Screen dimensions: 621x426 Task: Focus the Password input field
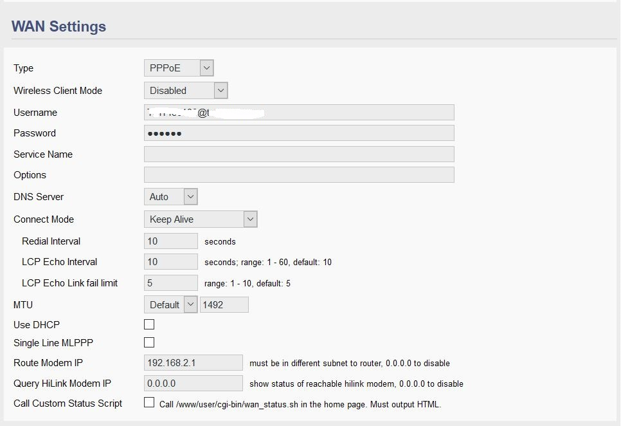click(299, 133)
